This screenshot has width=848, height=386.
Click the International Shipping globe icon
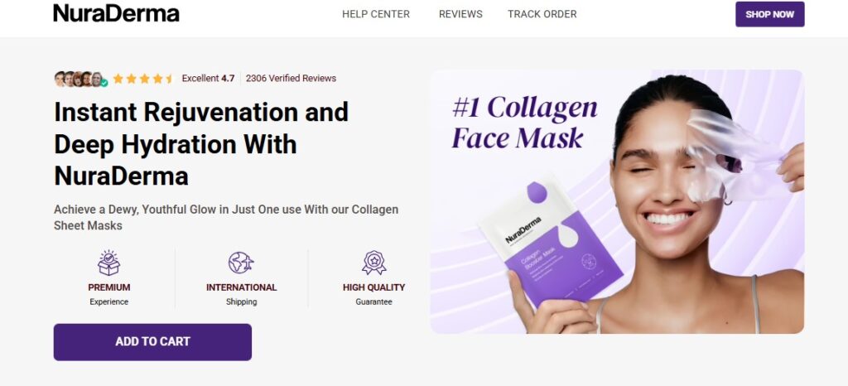tap(241, 263)
